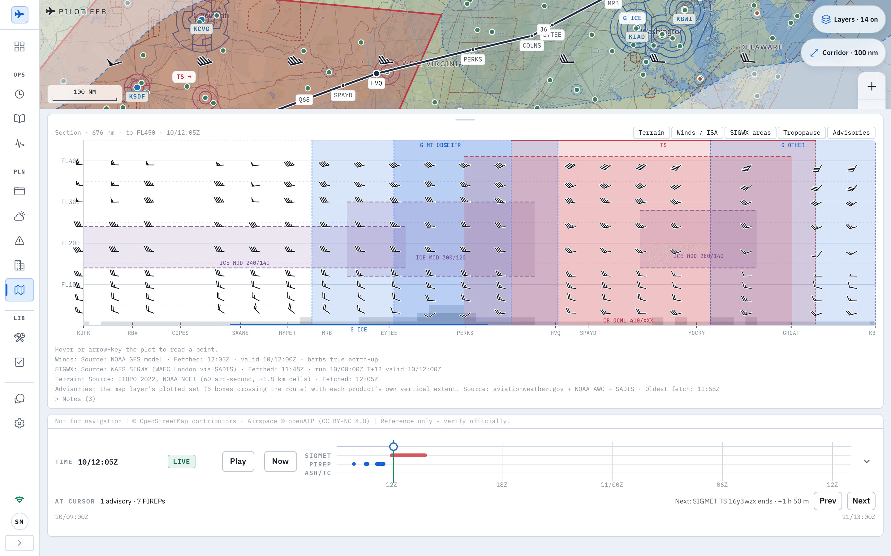Open the folder icon under PLN

click(19, 191)
